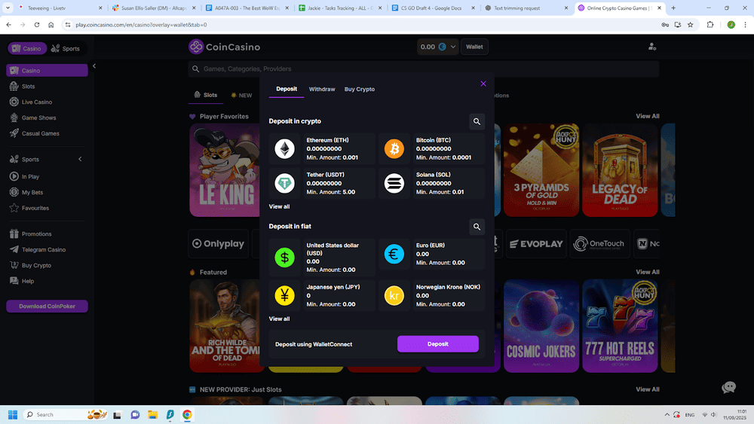The height and width of the screenshot is (424, 754).
Task: Collapse the Sports section chevron
Action: point(80,159)
